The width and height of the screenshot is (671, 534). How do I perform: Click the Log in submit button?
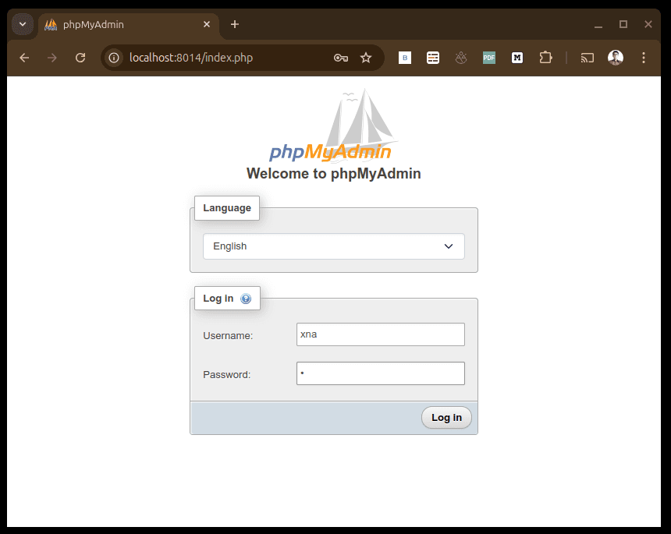[x=446, y=417]
